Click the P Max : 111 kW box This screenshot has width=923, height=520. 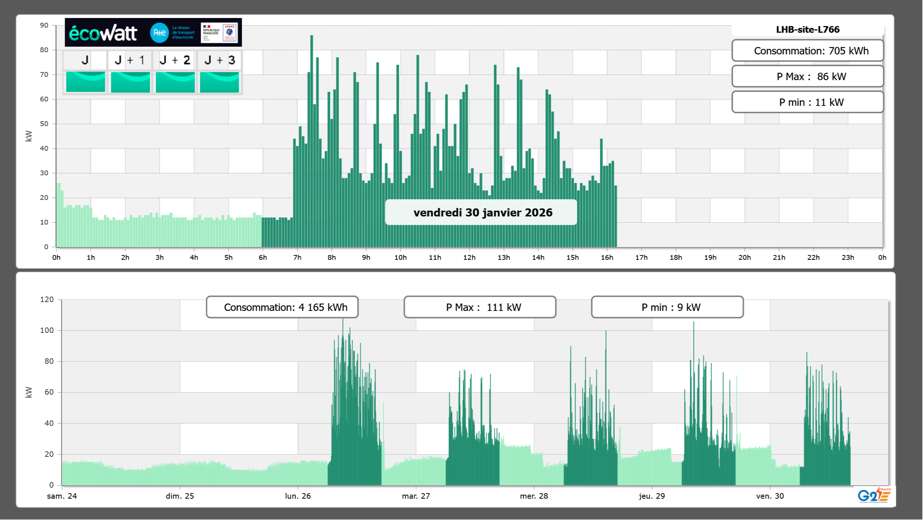click(x=480, y=307)
